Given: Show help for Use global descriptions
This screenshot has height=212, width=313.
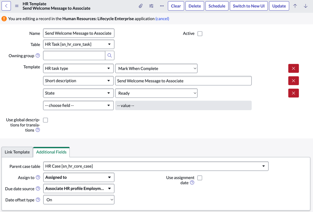Looking at the screenshot, I should tap(38, 130).
